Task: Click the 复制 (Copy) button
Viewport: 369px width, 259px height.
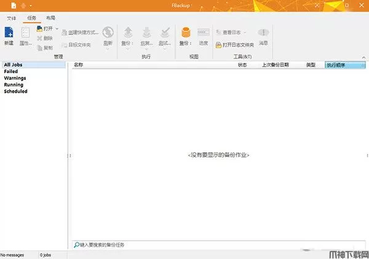Action: click(45, 48)
